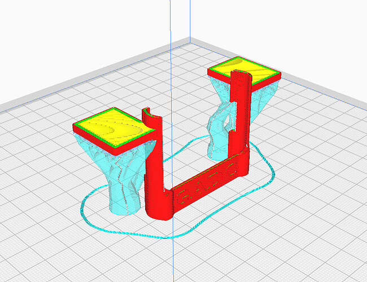Select the right cyan support structure
This screenshot has height=282, width=367.
pyautogui.click(x=220, y=131)
